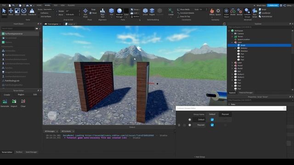The height and width of the screenshot is (165, 294).
Task: Open the Mode Geometric dropdown
Action: pos(48,9)
